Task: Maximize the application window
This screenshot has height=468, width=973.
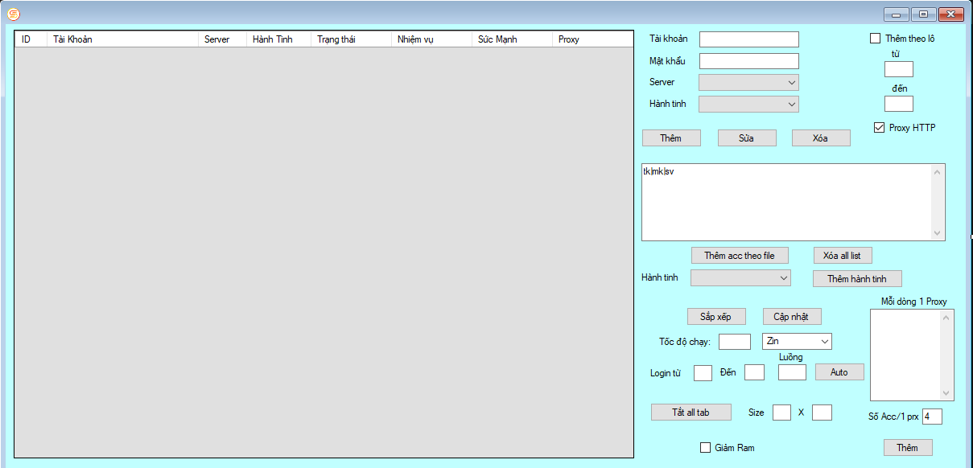Action: [923, 14]
